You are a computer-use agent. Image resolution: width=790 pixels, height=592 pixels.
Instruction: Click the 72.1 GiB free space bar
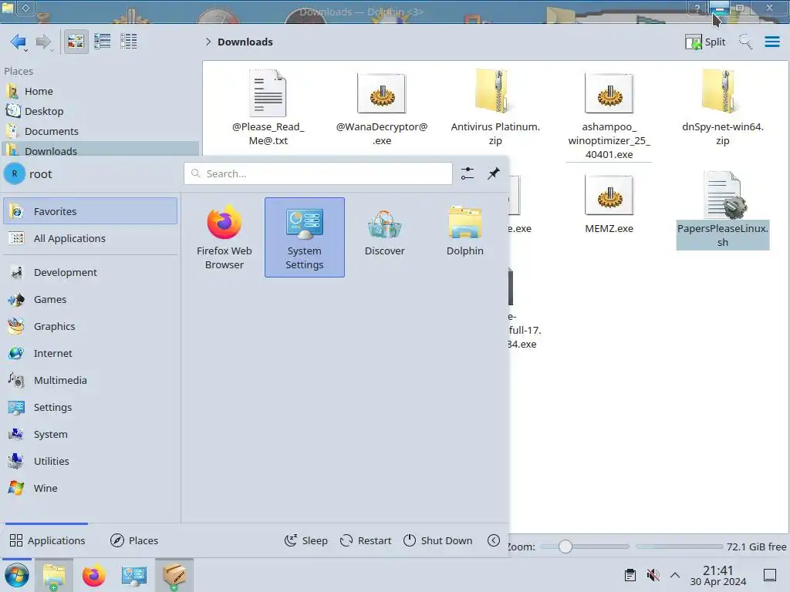coord(679,547)
